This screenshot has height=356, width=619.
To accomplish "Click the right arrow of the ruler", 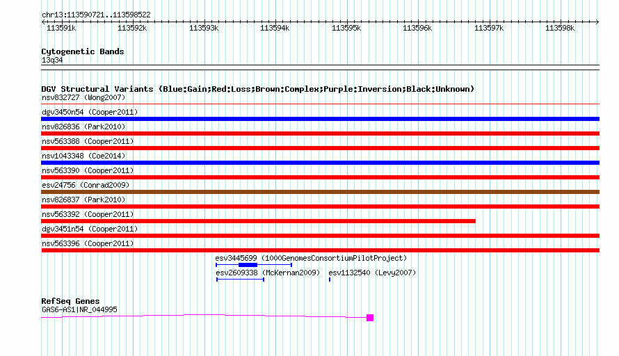I will (x=597, y=22).
